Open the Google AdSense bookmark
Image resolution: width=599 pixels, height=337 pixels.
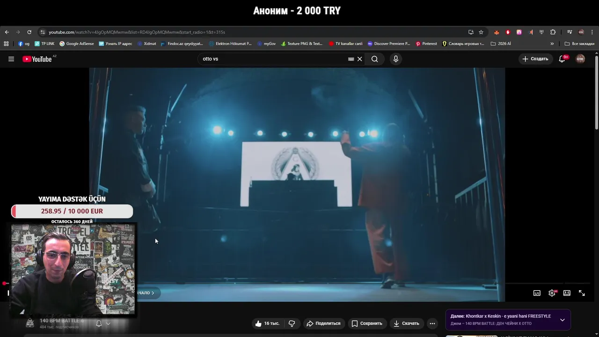pos(77,44)
